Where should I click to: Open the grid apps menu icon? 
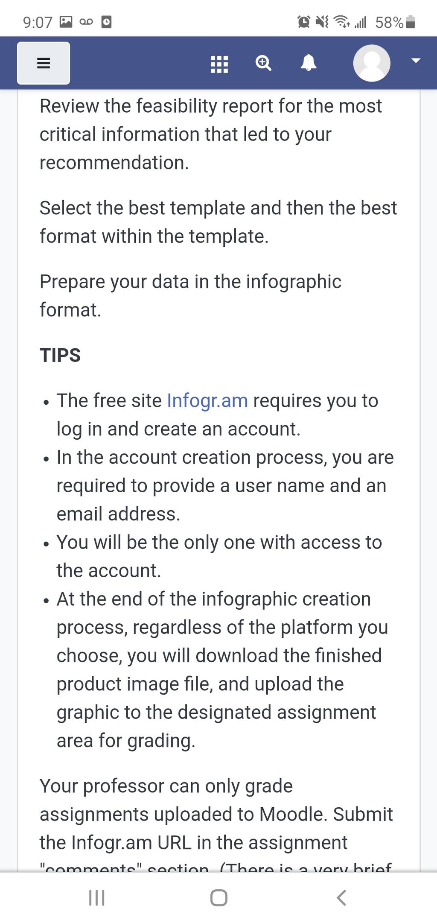(219, 64)
